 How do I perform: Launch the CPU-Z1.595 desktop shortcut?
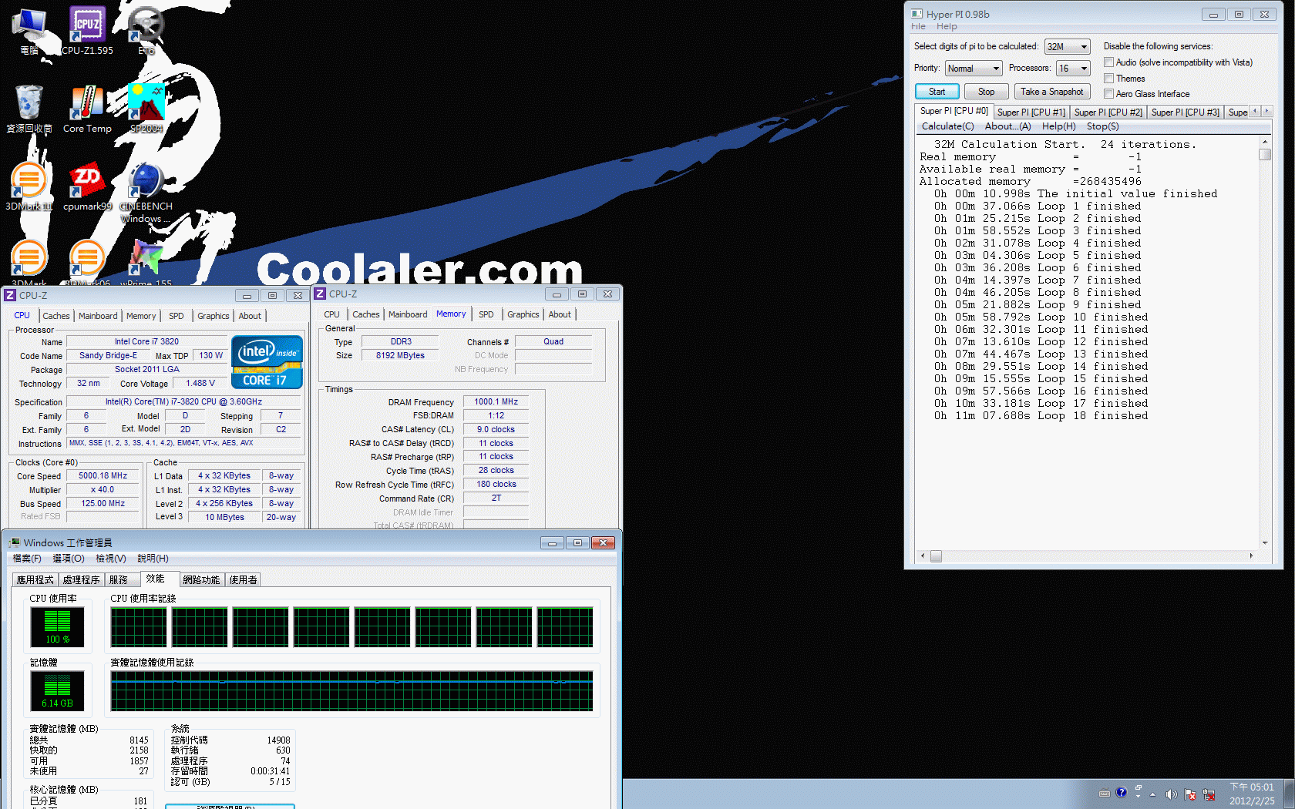coord(87,31)
